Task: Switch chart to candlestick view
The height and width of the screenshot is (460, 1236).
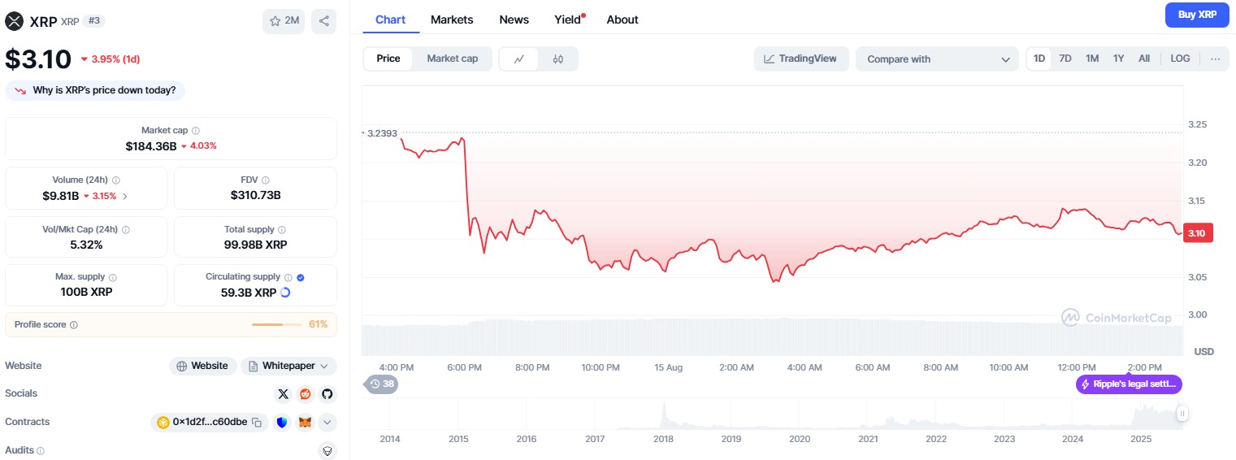Action: pos(557,59)
